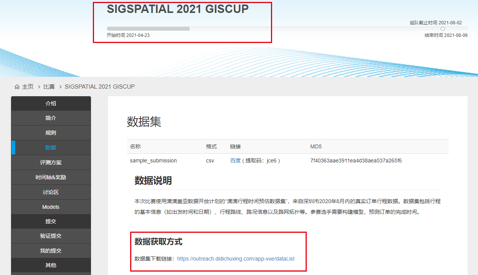Click the MD5 column header

pyautogui.click(x=316, y=146)
